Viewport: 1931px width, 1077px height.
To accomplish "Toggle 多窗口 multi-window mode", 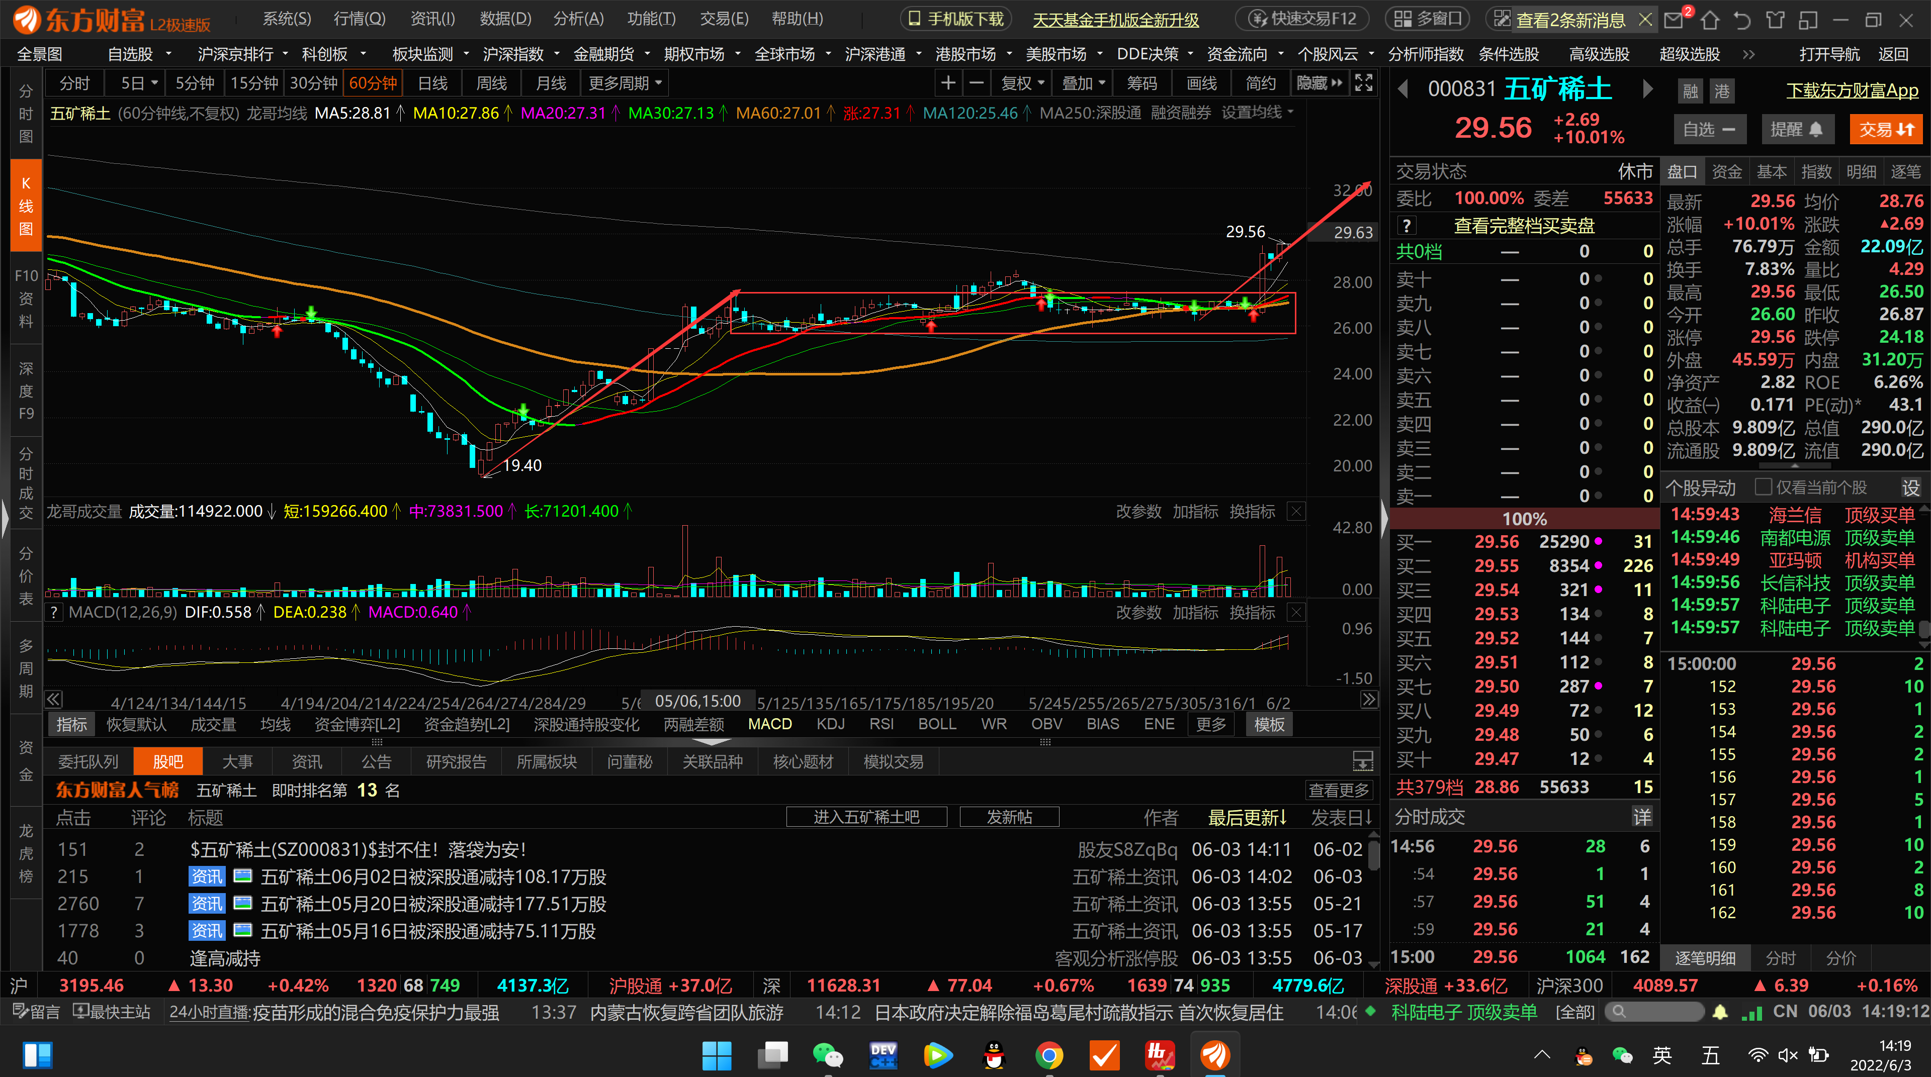I will pyautogui.click(x=1427, y=20).
